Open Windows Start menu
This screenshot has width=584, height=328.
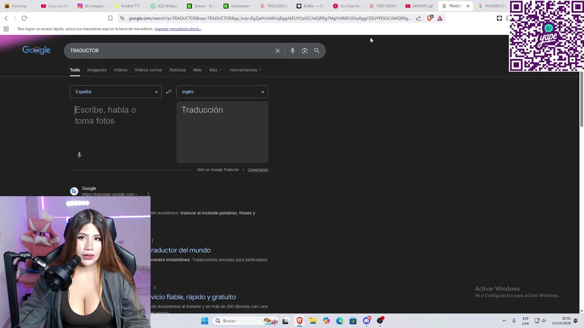pyautogui.click(x=204, y=321)
